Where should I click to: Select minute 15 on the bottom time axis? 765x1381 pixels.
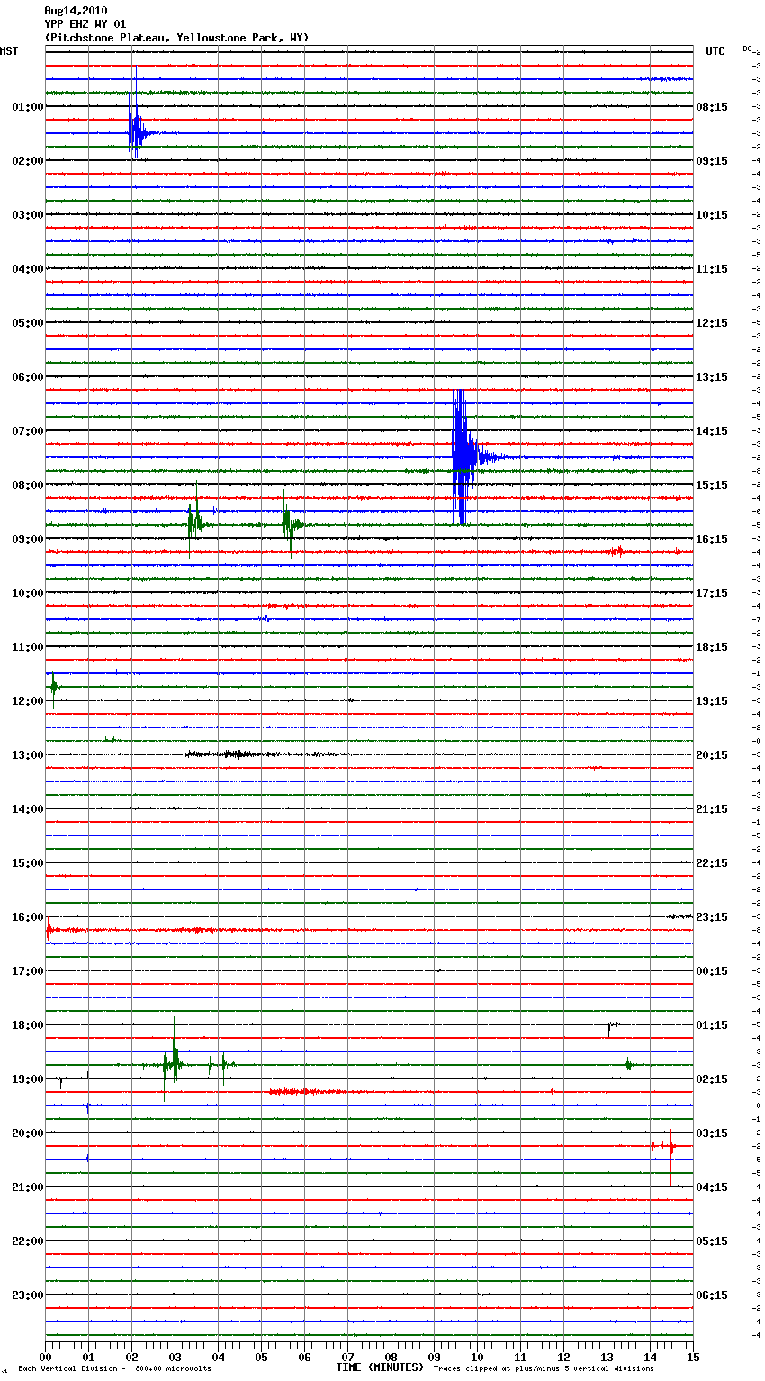[x=692, y=1357]
